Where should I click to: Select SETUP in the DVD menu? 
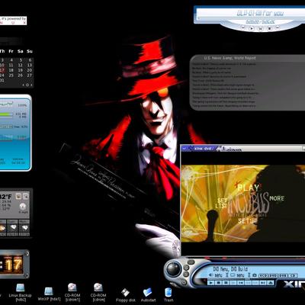pos(248,221)
